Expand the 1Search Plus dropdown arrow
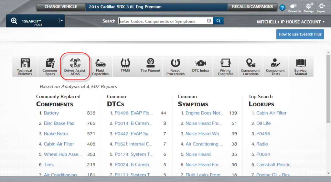Screen dimensions: 331x182 tap(61, 21)
